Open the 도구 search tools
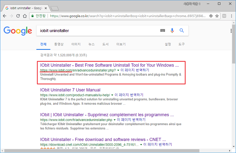 coord(181,44)
